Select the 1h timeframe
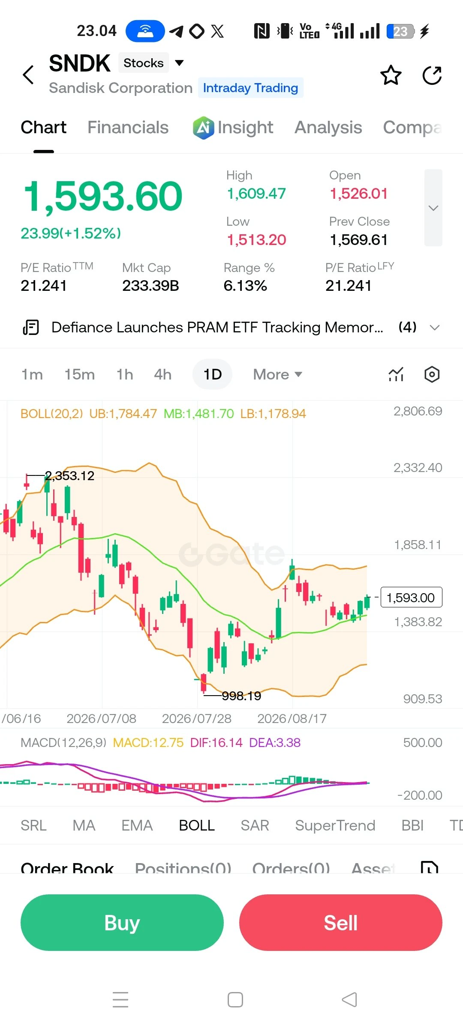The image size is (463, 1028). [125, 374]
